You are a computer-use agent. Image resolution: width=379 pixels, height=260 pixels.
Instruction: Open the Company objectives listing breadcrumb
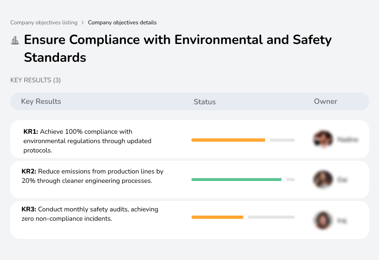tap(44, 22)
